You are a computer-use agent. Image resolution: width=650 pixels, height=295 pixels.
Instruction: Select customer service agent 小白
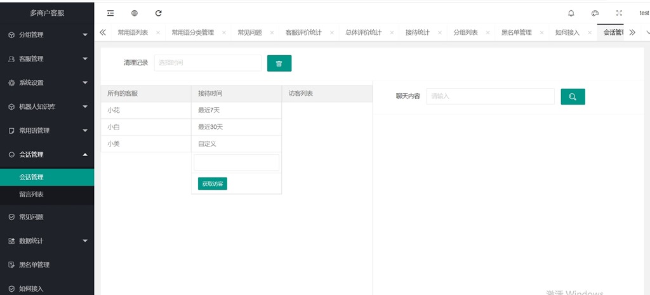pyautogui.click(x=146, y=127)
